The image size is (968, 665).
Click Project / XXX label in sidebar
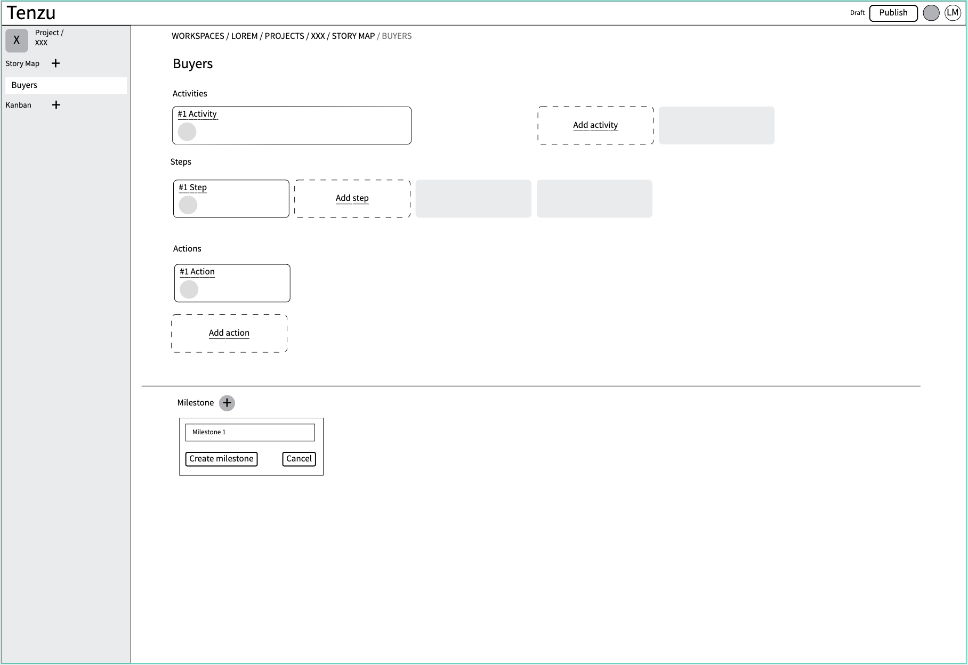(x=49, y=38)
